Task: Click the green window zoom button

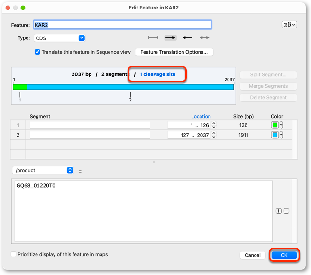Action: (23, 8)
